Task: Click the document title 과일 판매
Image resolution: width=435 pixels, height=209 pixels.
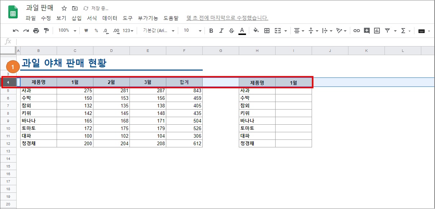Action: point(40,8)
